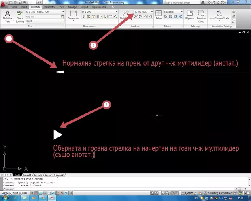This screenshot has width=251, height=201.
Task: Save drawing via Quick Access floppy icon
Action: pos(20,2)
